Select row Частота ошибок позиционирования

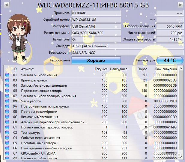point(91,96)
